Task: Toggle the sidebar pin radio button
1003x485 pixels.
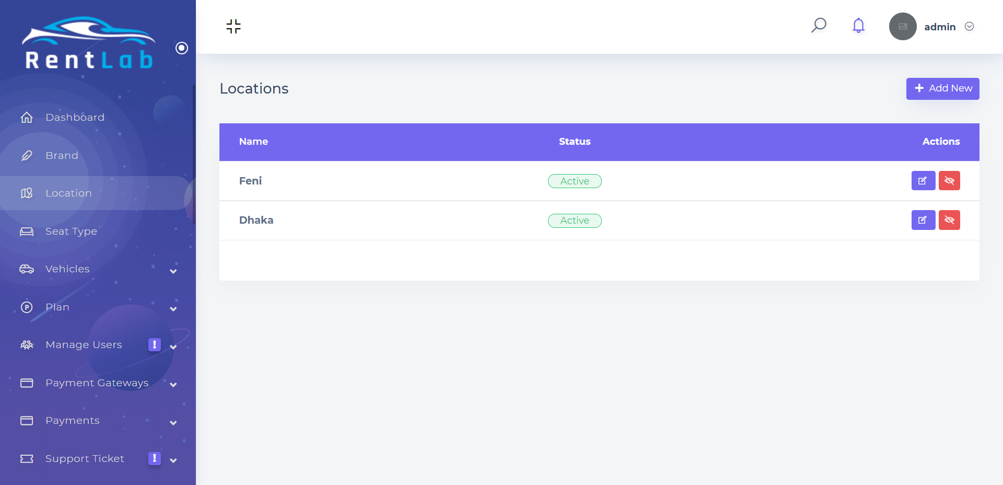Action: tap(182, 48)
